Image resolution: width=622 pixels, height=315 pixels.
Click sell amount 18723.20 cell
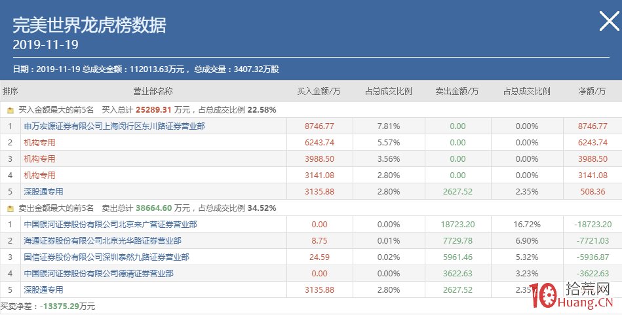pos(457,224)
